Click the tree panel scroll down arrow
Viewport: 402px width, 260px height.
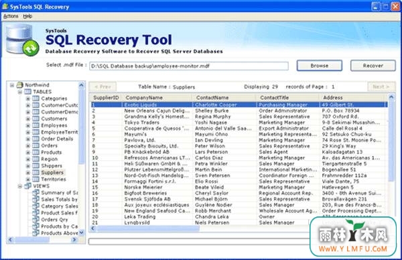pos(82,233)
